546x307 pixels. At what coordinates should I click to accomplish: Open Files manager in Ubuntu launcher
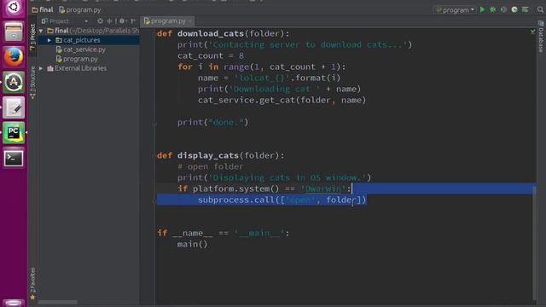[x=14, y=32]
